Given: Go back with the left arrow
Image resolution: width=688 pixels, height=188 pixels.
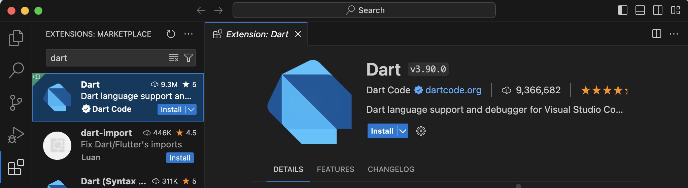Looking at the screenshot, I should click(201, 10).
